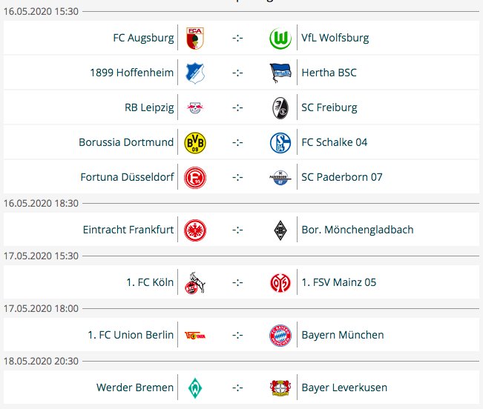Open the 1. FC Union Berlin link
Image resolution: width=483 pixels, height=409 pixels.
(x=131, y=335)
